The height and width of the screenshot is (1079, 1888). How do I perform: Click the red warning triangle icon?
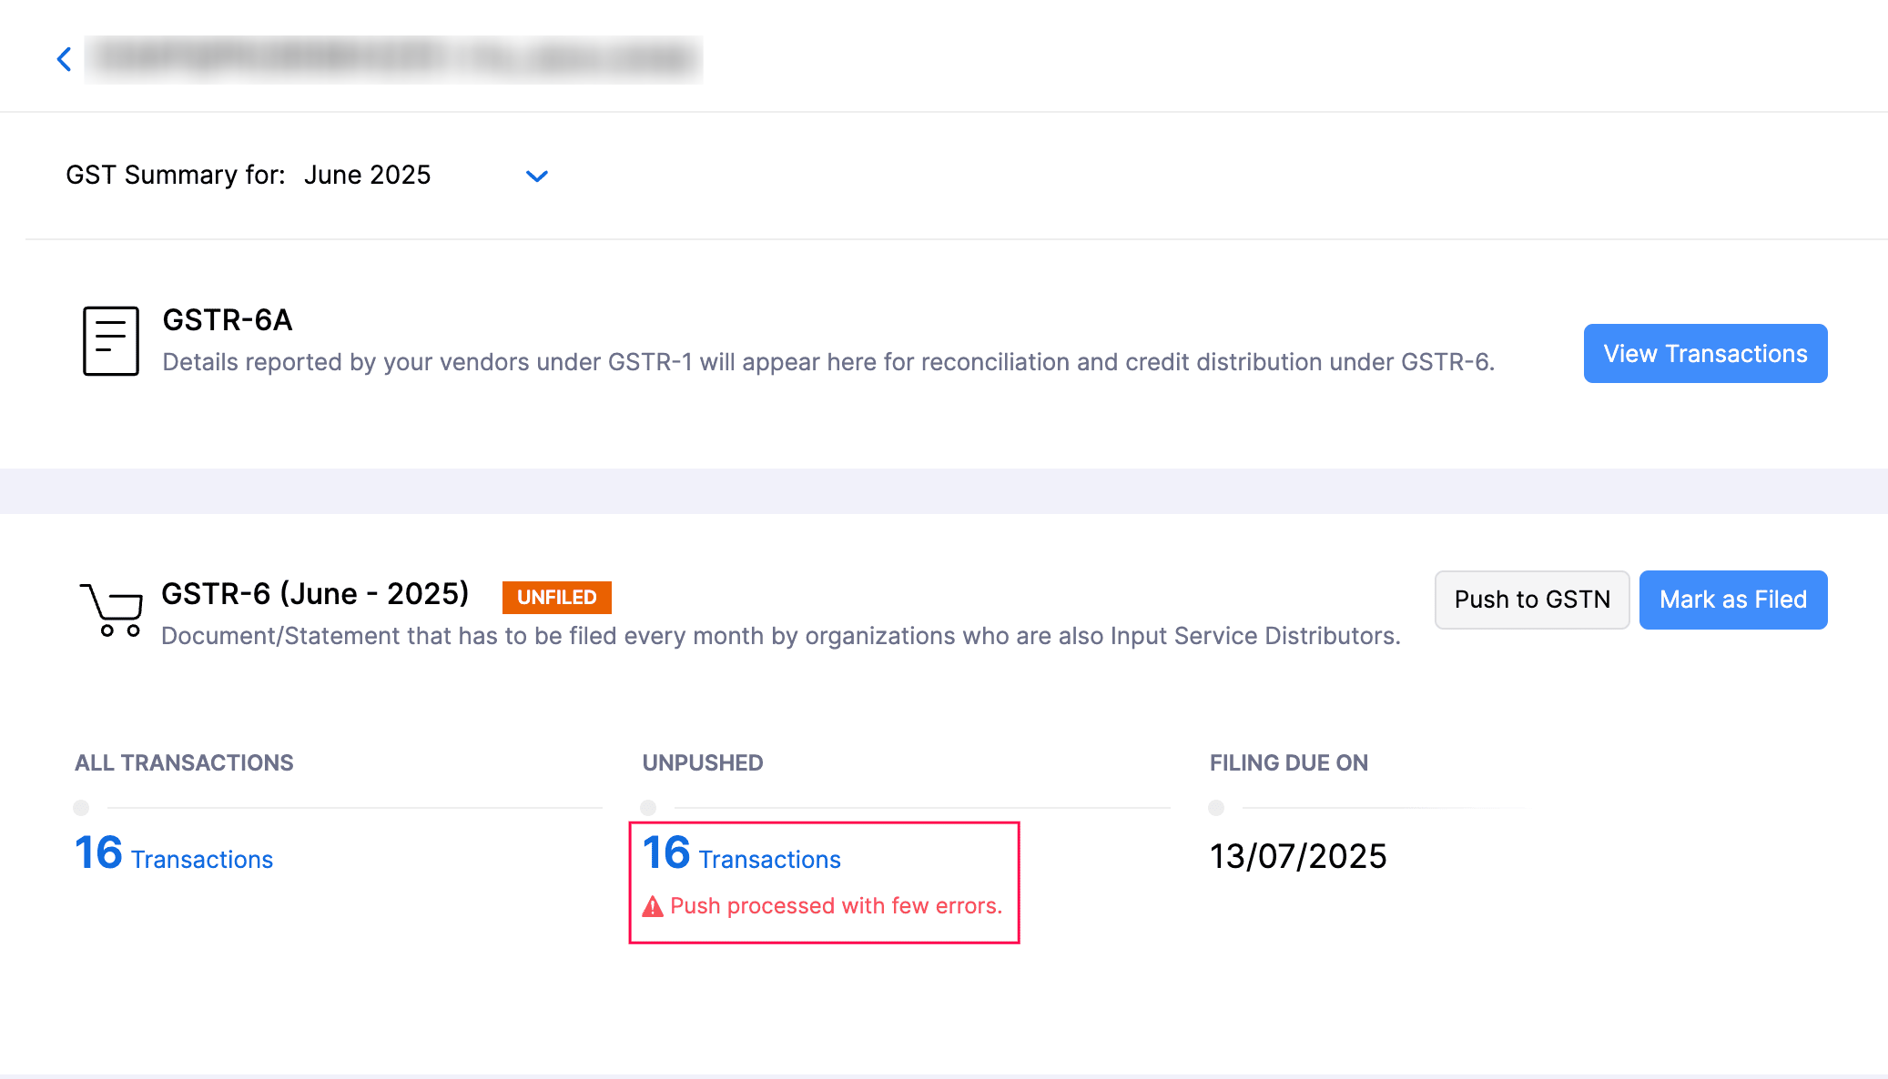[652, 905]
